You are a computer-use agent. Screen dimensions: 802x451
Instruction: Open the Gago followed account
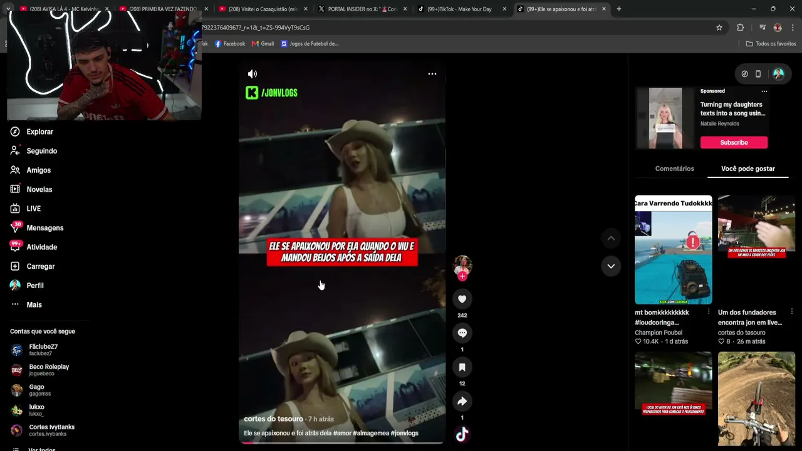[31, 390]
